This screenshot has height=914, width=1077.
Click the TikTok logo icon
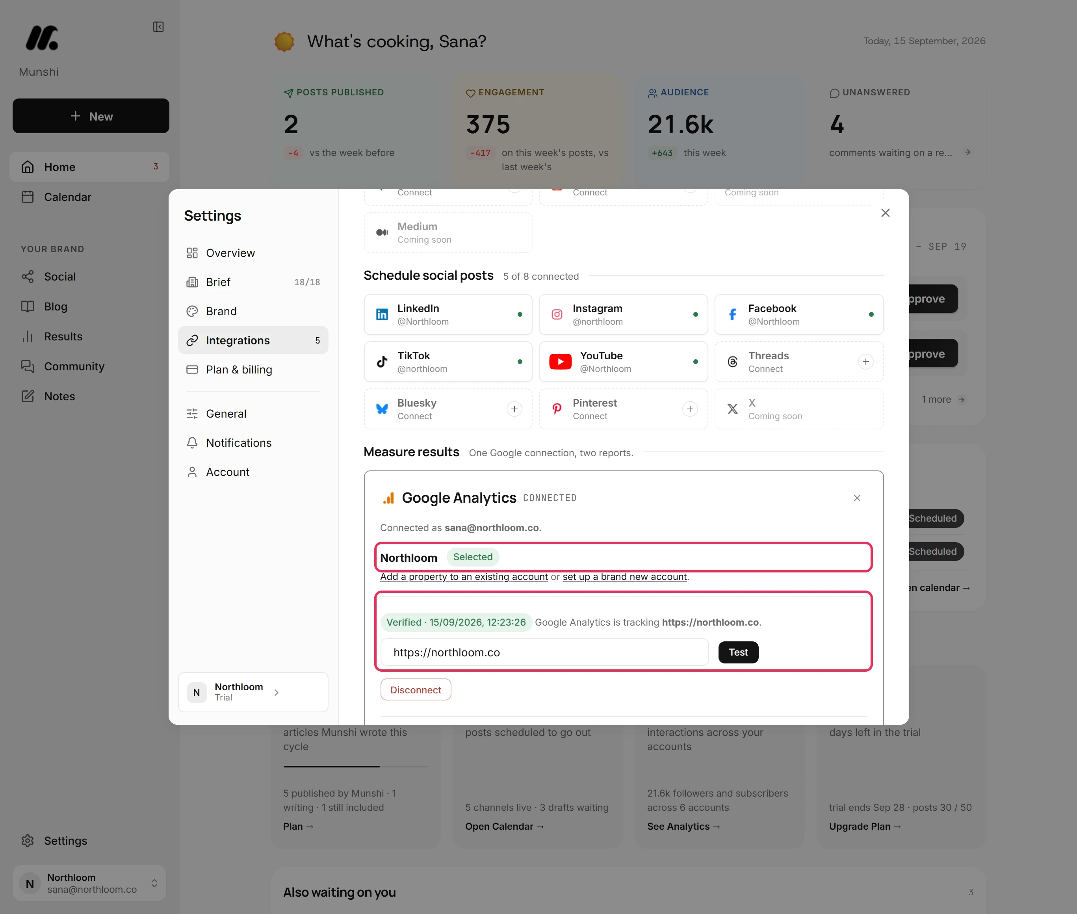(x=382, y=362)
